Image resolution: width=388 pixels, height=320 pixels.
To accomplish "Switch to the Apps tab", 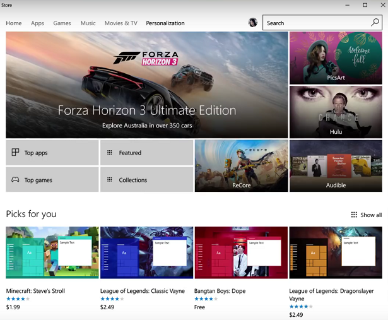I will 38,23.
